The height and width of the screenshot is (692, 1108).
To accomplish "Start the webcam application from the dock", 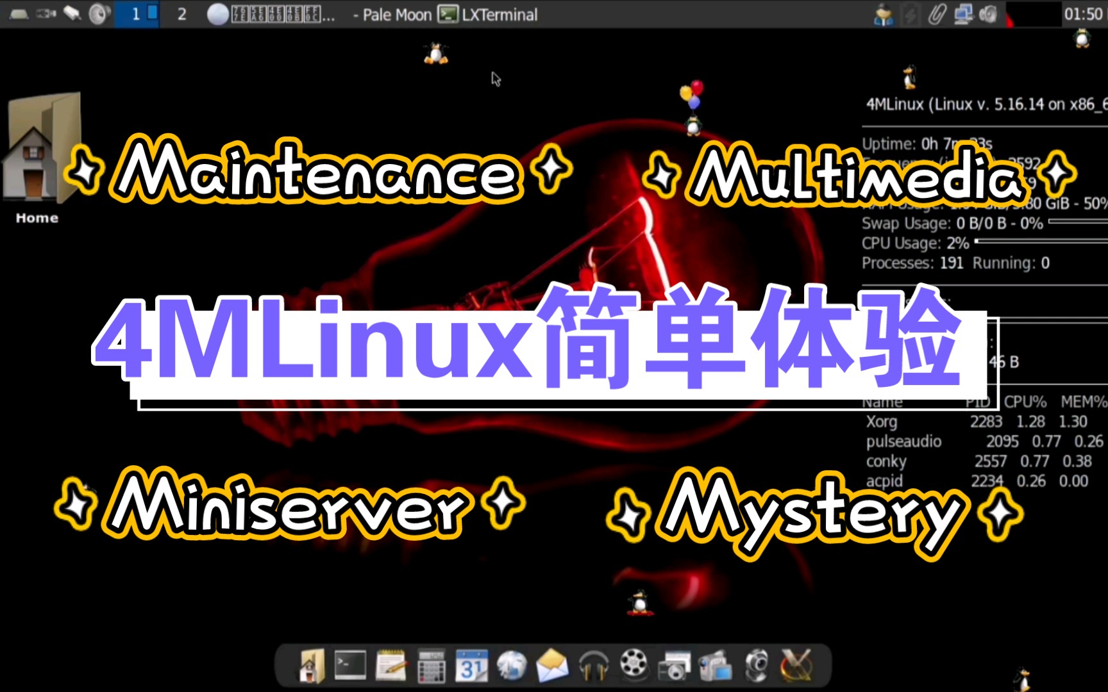I will click(x=757, y=666).
